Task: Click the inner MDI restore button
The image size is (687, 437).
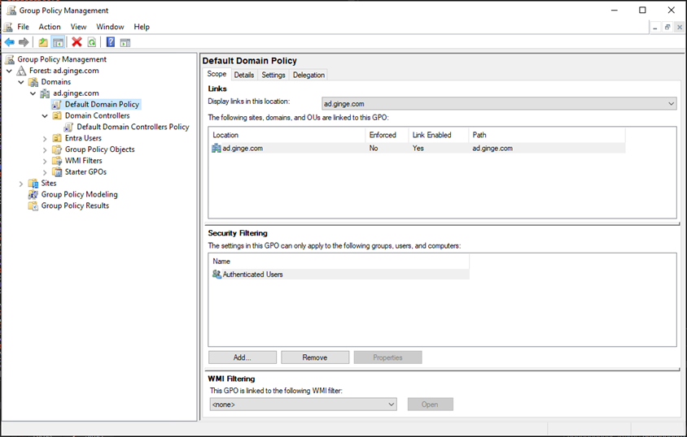Action: tap(667, 27)
